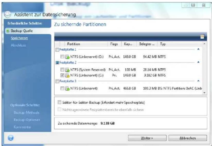Tick the 465.8 GB NTFS partition checkbox
Screen dimensions: 212x146
click(62, 88)
